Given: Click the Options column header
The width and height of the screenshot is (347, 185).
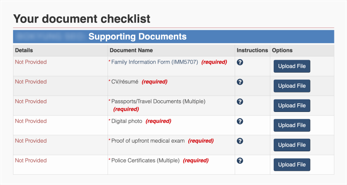Looking at the screenshot, I should click(282, 51).
